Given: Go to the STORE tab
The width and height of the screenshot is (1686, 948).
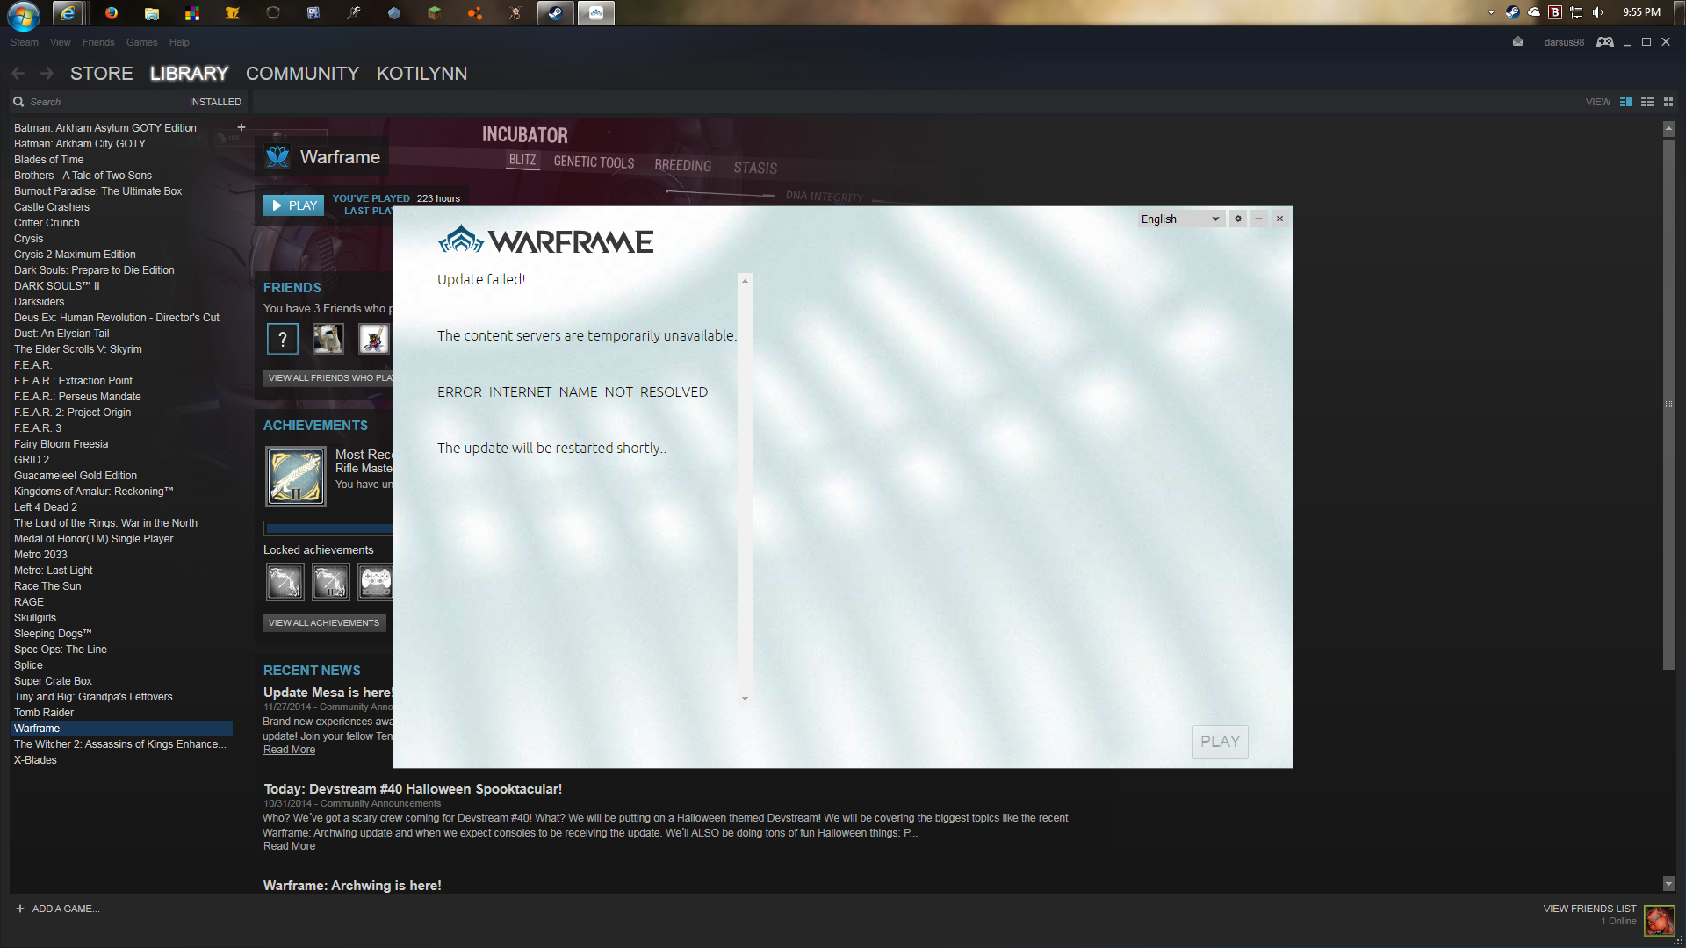Looking at the screenshot, I should coord(102,74).
